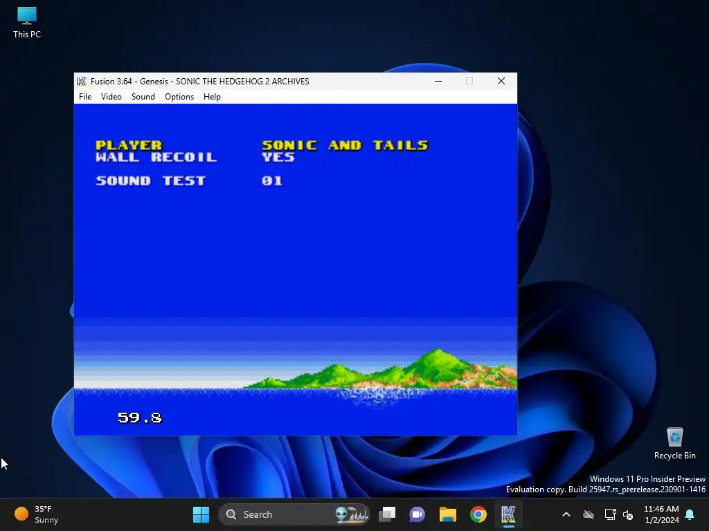The image size is (709, 531).
Task: Open File Explorer from taskbar
Action: tap(448, 514)
